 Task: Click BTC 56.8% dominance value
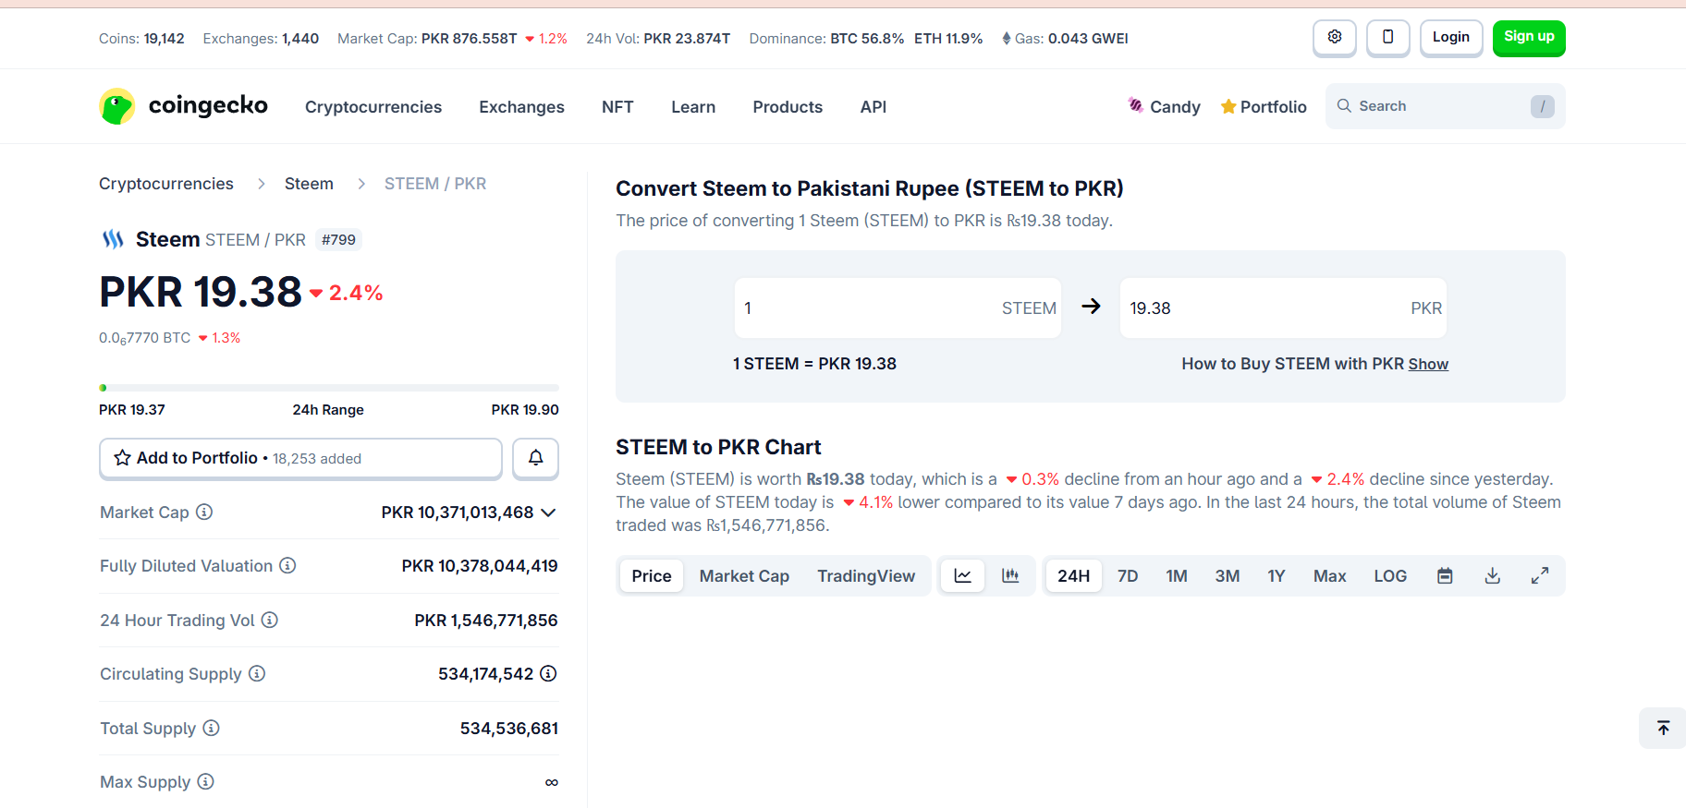tap(867, 39)
